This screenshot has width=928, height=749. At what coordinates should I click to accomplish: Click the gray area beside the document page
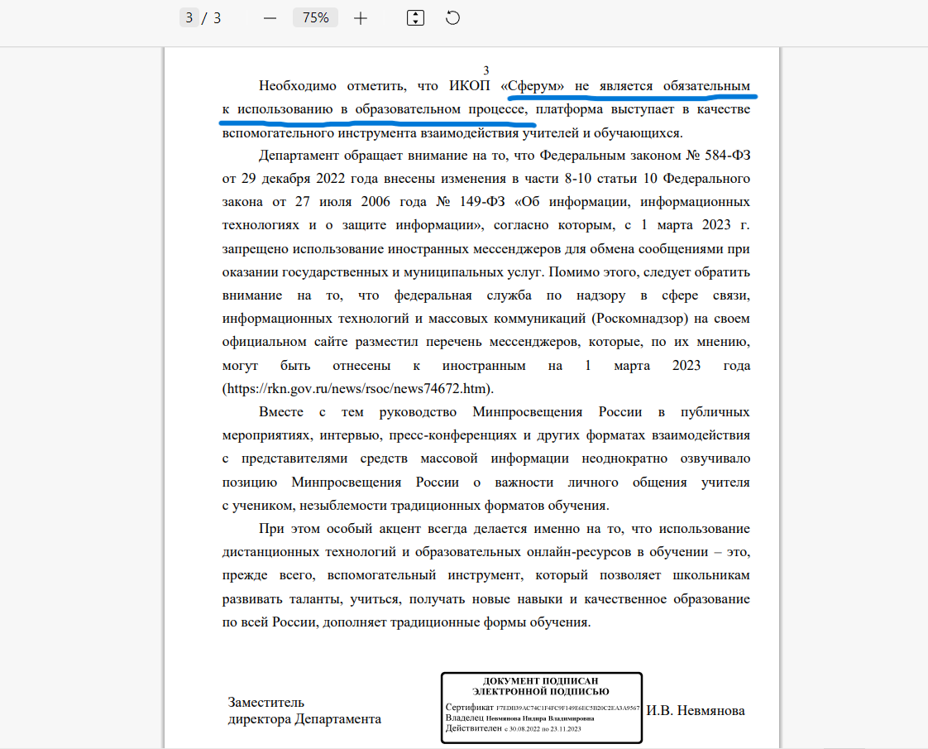[x=83, y=372]
